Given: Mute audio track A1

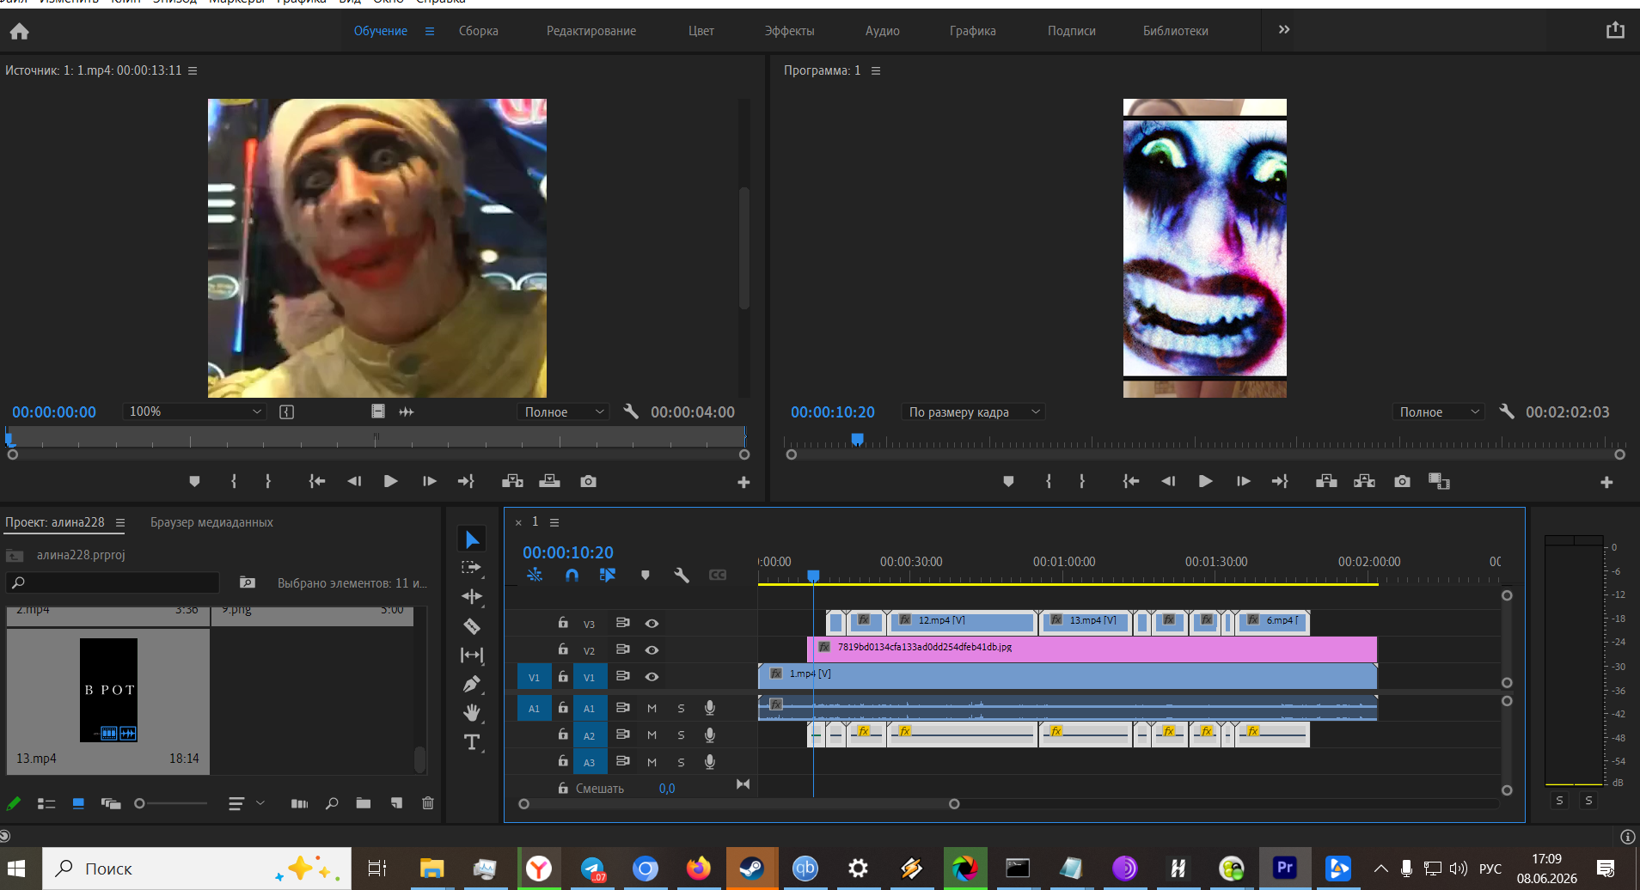Looking at the screenshot, I should click(x=652, y=709).
